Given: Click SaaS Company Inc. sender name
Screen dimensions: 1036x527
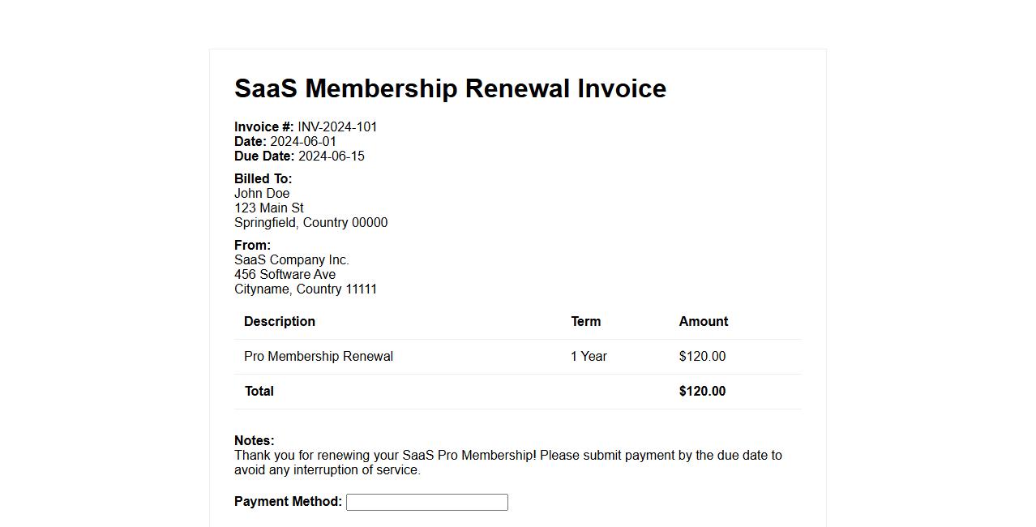Looking at the screenshot, I should tap(291, 259).
